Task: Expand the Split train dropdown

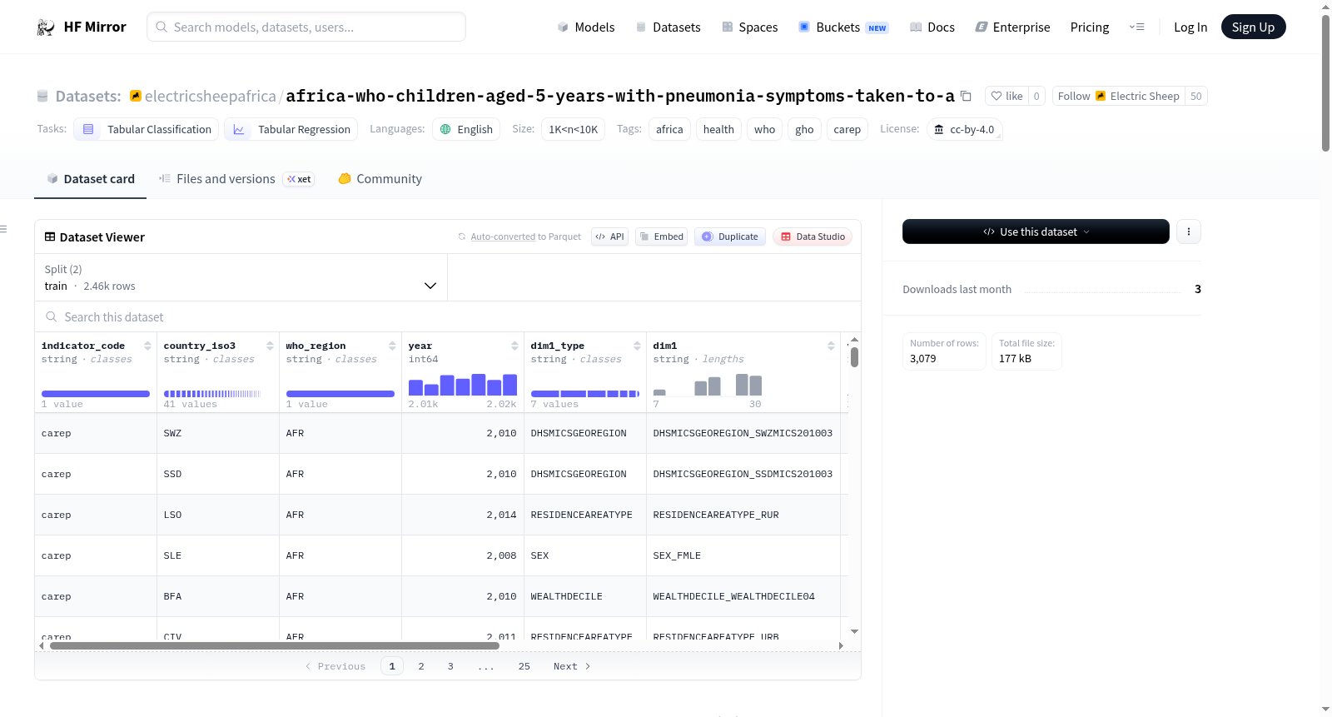Action: click(241, 277)
